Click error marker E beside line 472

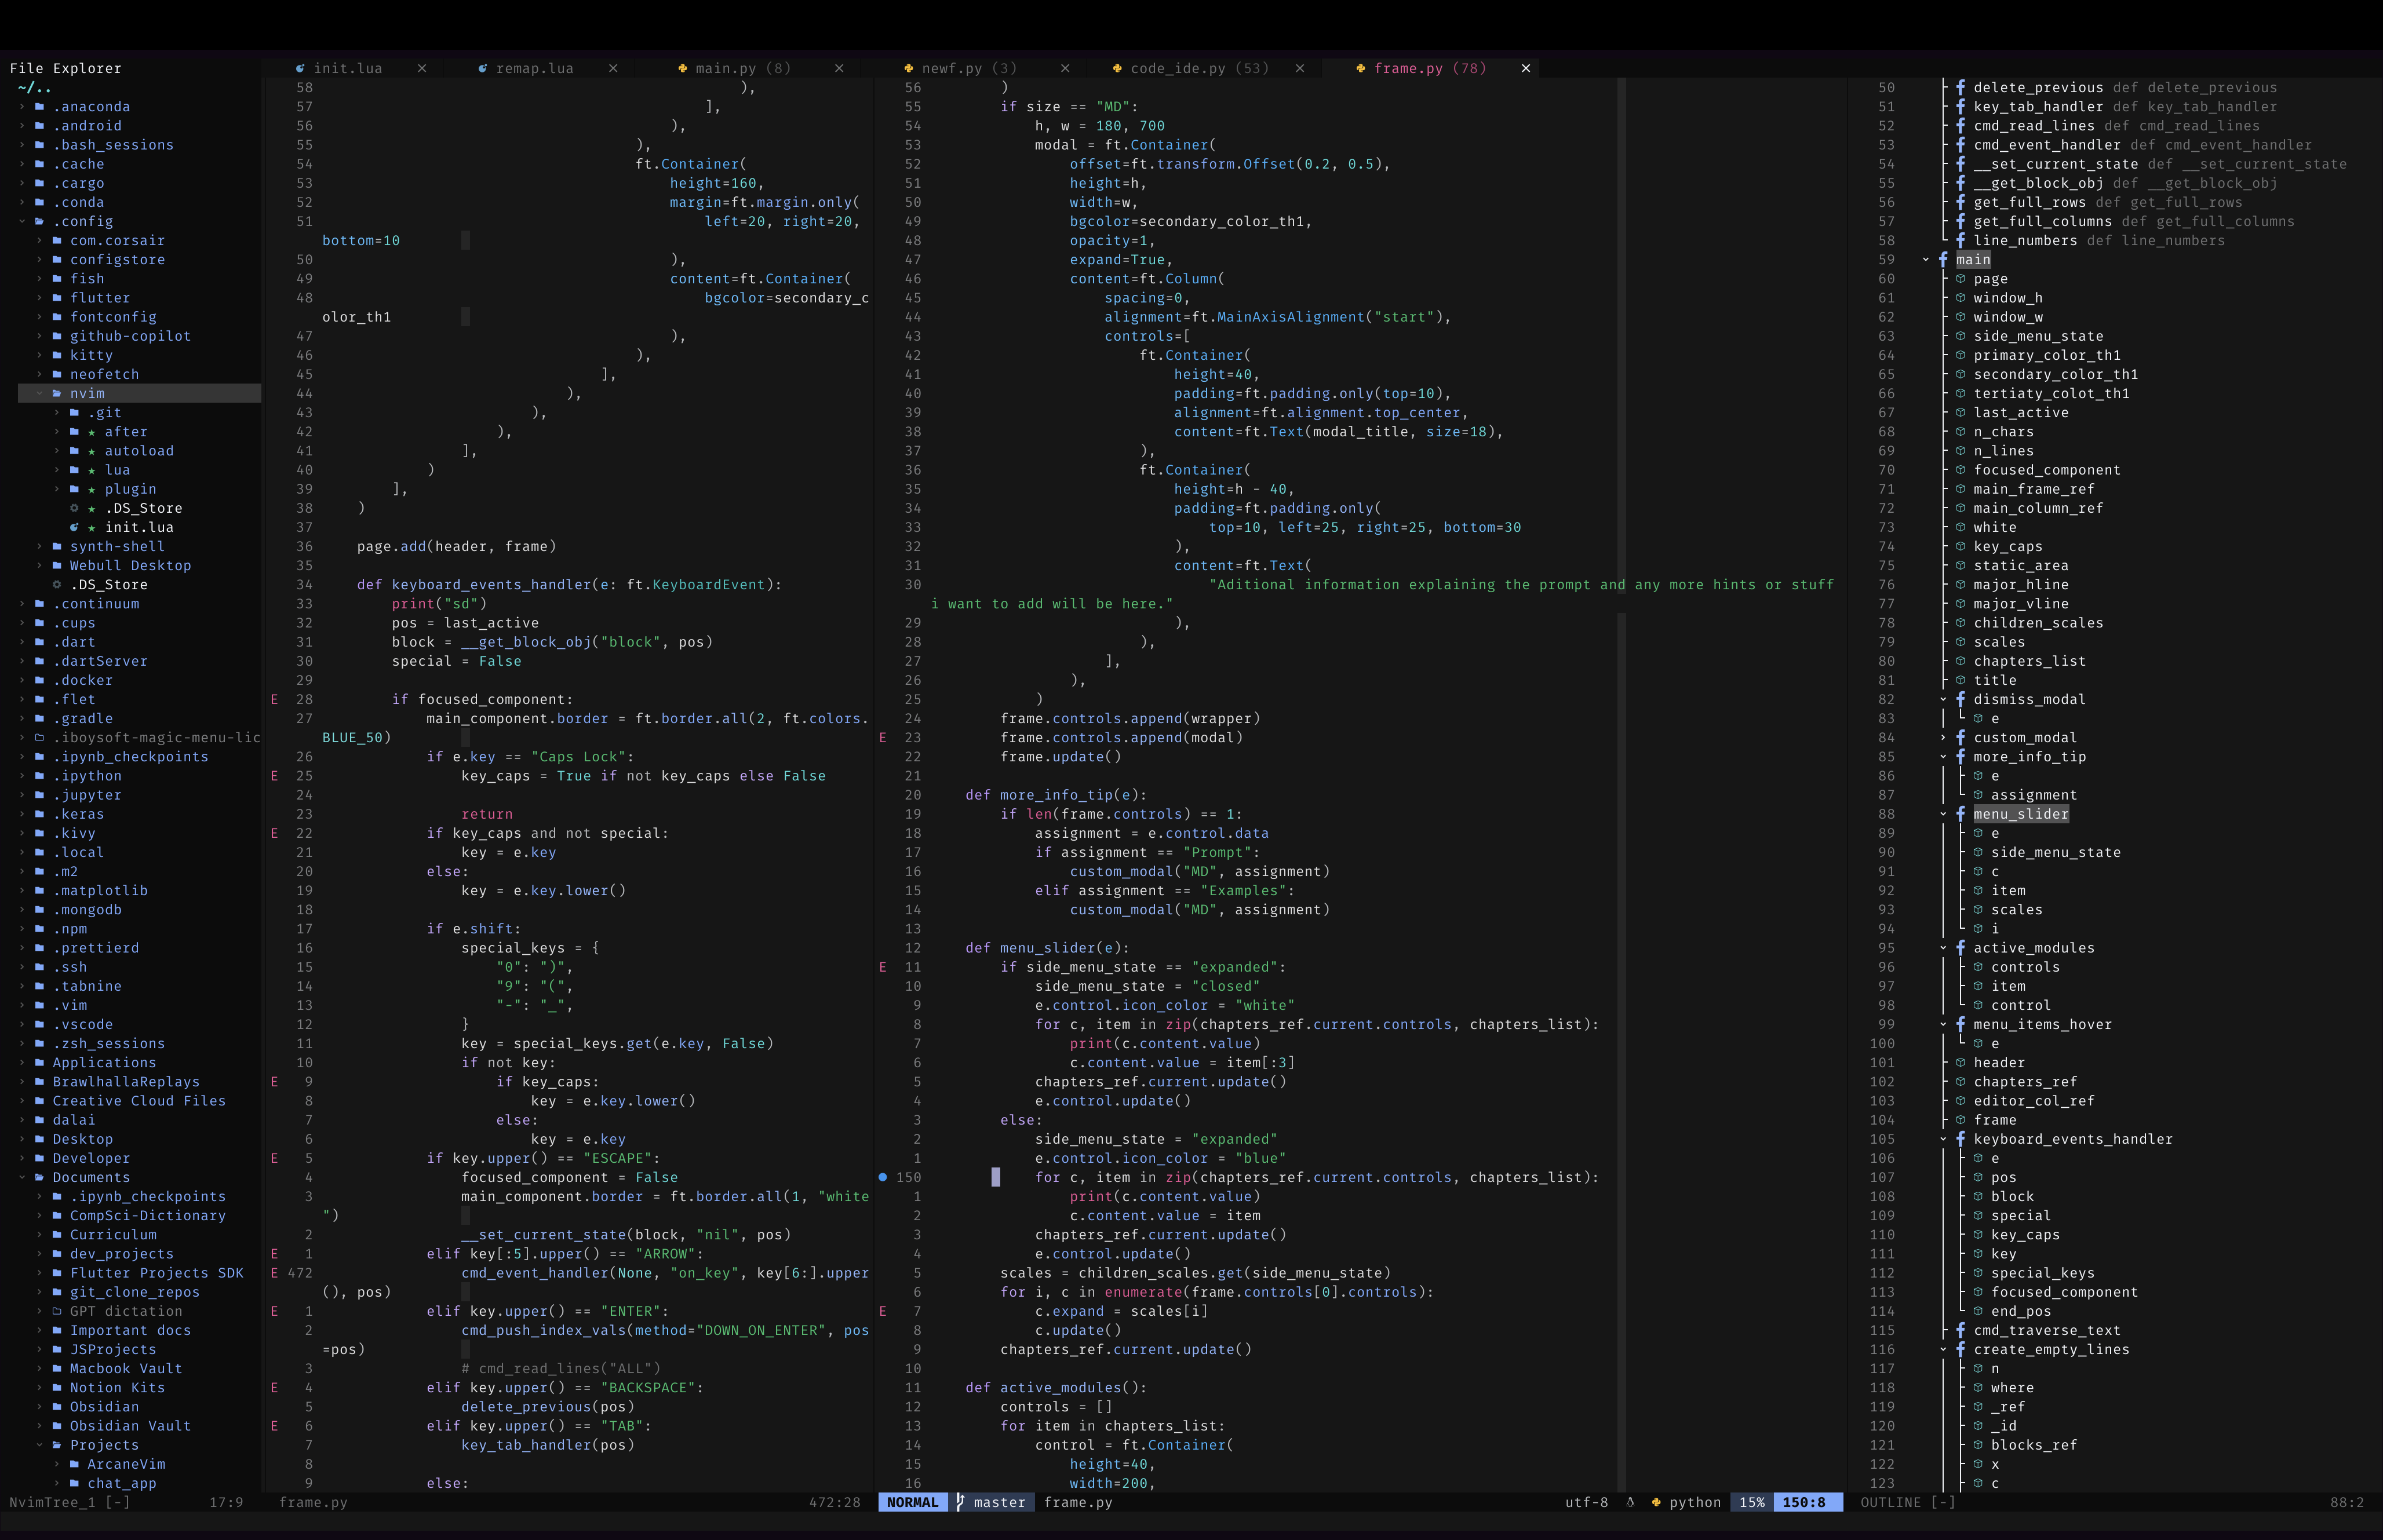pyautogui.click(x=274, y=1273)
